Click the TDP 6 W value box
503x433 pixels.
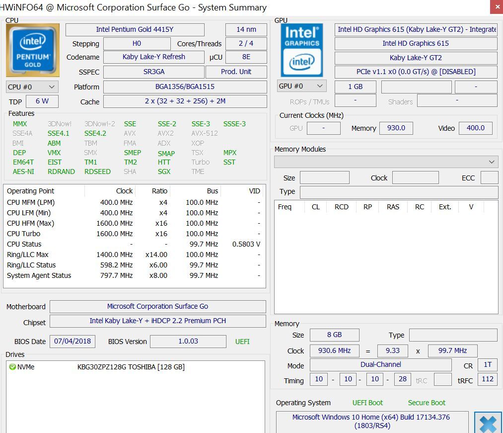[42, 101]
